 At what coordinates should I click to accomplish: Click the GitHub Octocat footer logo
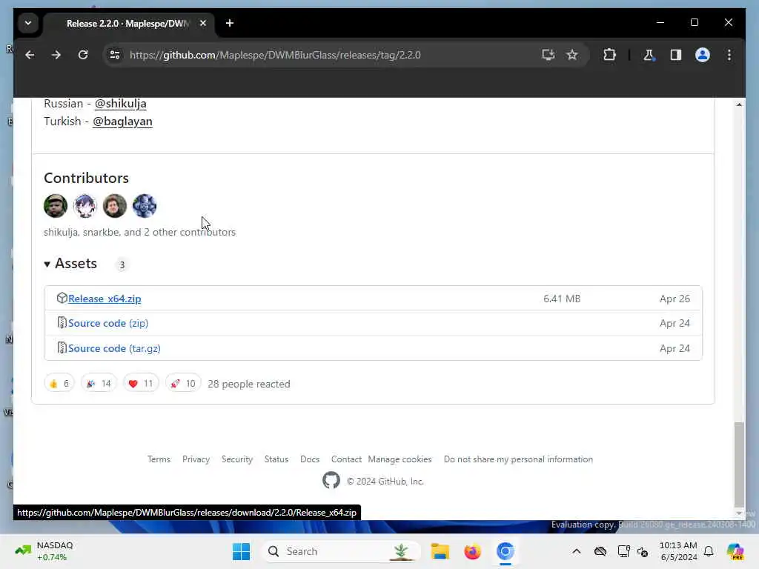point(331,480)
